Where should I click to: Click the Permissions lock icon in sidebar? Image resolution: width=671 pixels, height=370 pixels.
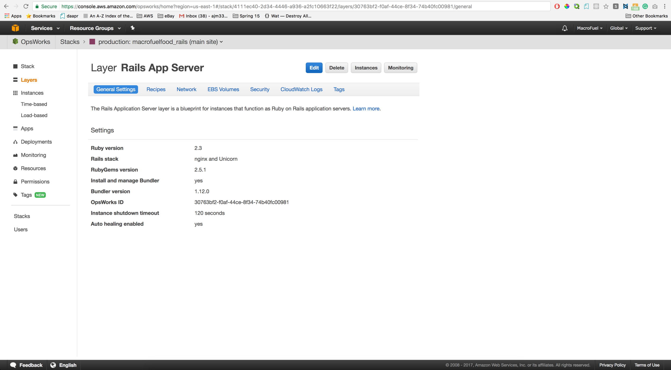pyautogui.click(x=15, y=182)
